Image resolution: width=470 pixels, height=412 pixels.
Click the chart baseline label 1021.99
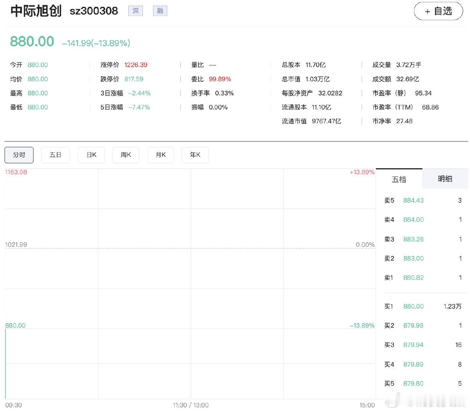tap(16, 245)
